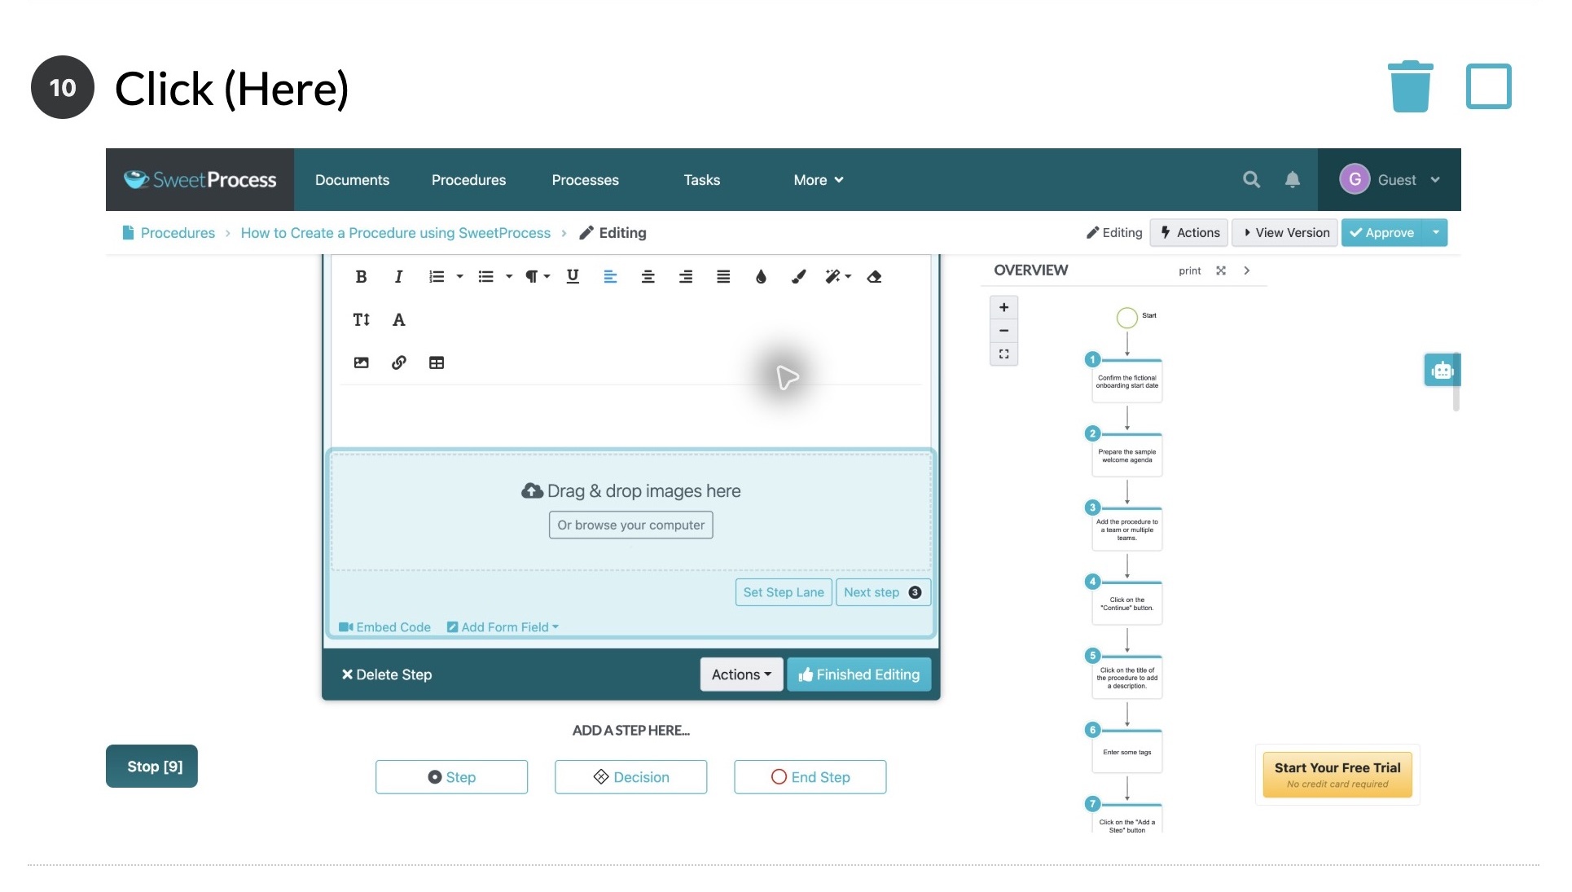Center align text
Image resolution: width=1572 pixels, height=892 pixels.
648,277
